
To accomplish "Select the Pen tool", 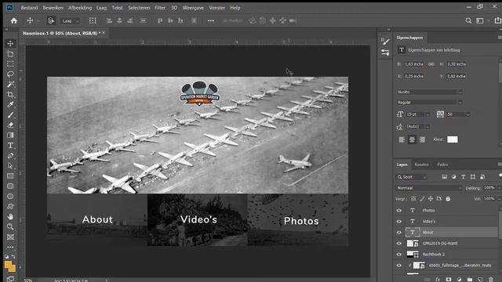I will click(x=10, y=156).
